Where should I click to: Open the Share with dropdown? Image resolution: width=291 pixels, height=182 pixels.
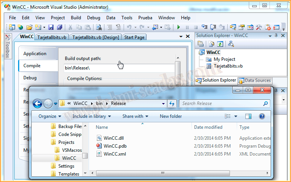(135, 116)
